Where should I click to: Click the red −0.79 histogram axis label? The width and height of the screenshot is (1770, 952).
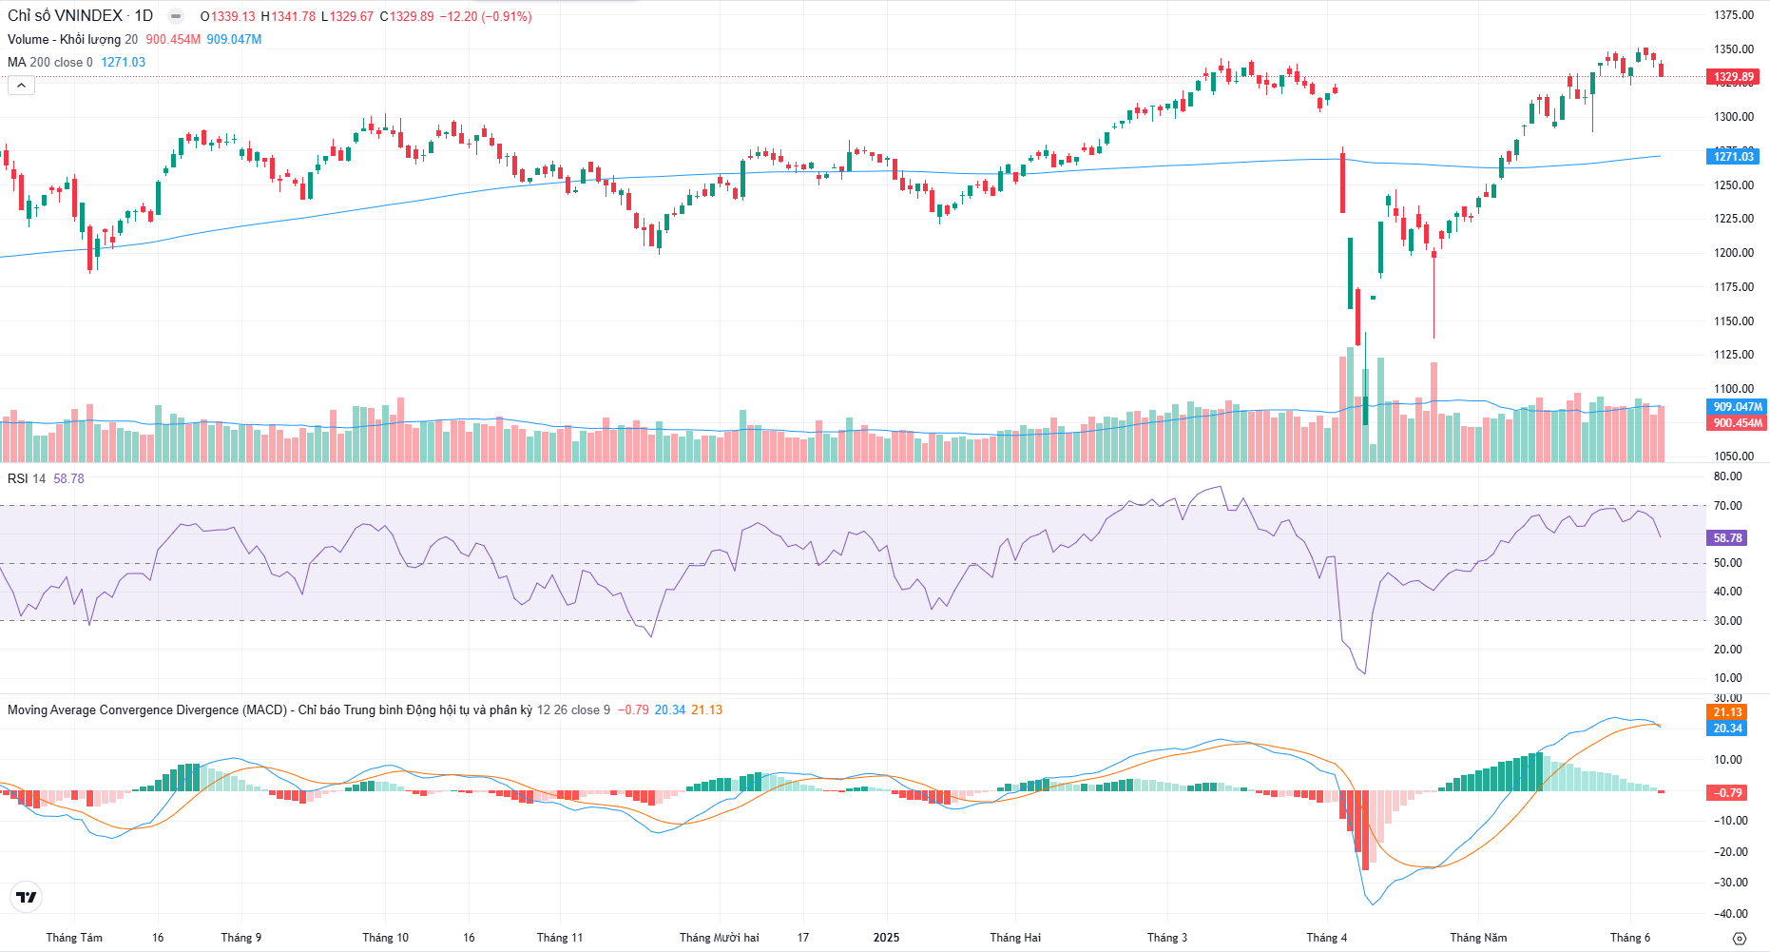pyautogui.click(x=1727, y=792)
